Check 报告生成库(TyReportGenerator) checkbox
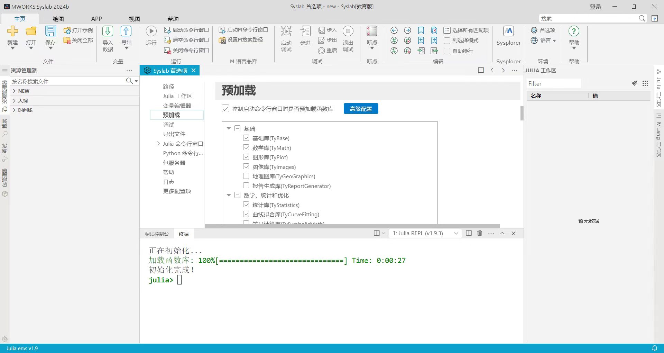This screenshot has height=353, width=664. point(246,186)
